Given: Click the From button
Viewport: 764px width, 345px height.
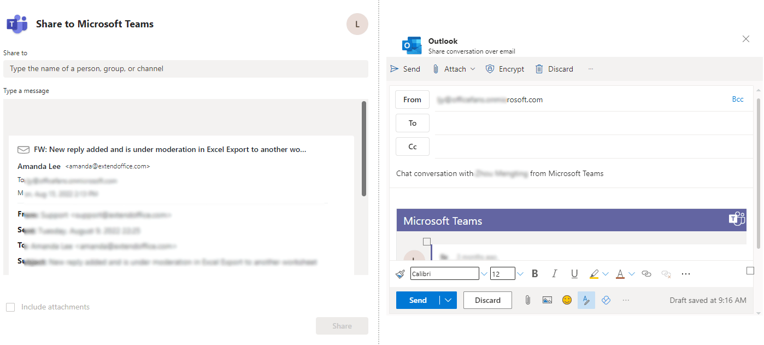Looking at the screenshot, I should click(x=412, y=100).
